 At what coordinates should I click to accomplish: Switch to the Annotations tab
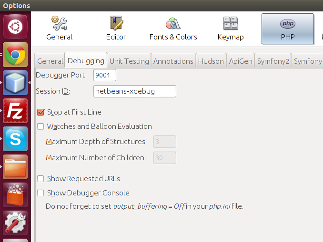coord(173,61)
